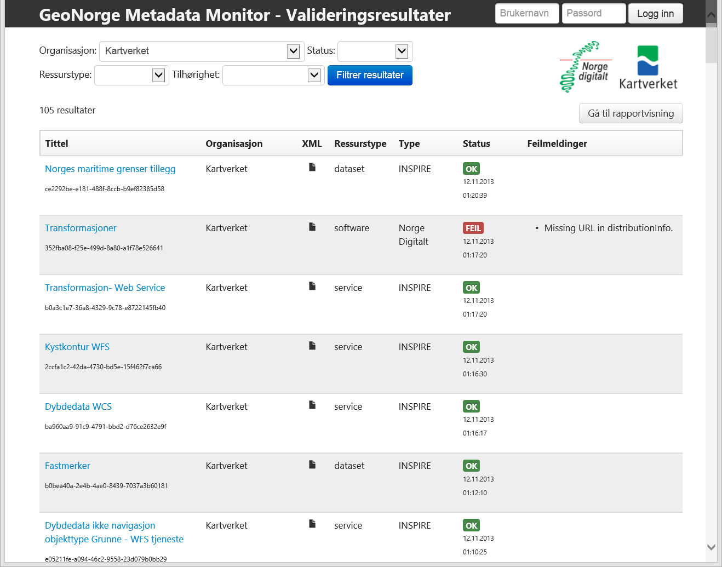722x567 pixels.
Task: Open Transformasjon- Web Service link
Action: (105, 288)
